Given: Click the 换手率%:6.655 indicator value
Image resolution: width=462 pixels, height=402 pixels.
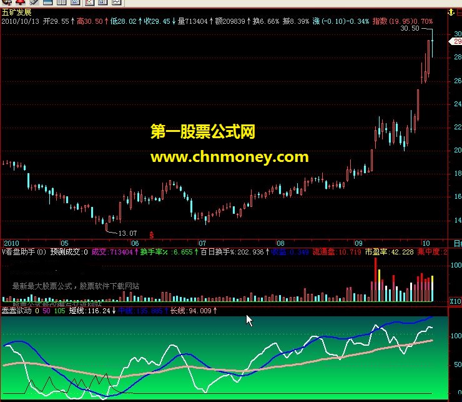Looking at the screenshot, I should click(166, 252).
